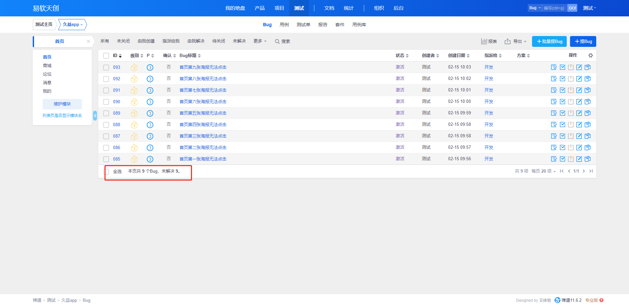629x307 pixels.
Task: Click edit pencil icon for bug 093
Action: coord(579,67)
